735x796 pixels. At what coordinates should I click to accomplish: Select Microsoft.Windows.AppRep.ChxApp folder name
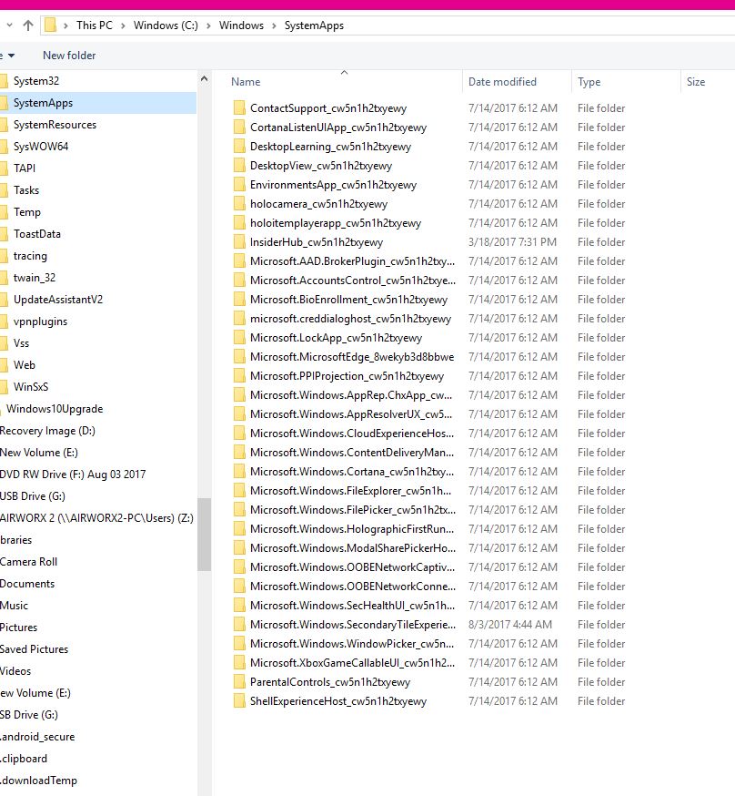point(351,395)
